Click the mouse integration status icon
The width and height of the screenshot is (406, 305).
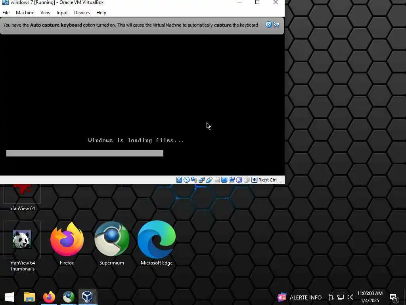(x=247, y=180)
